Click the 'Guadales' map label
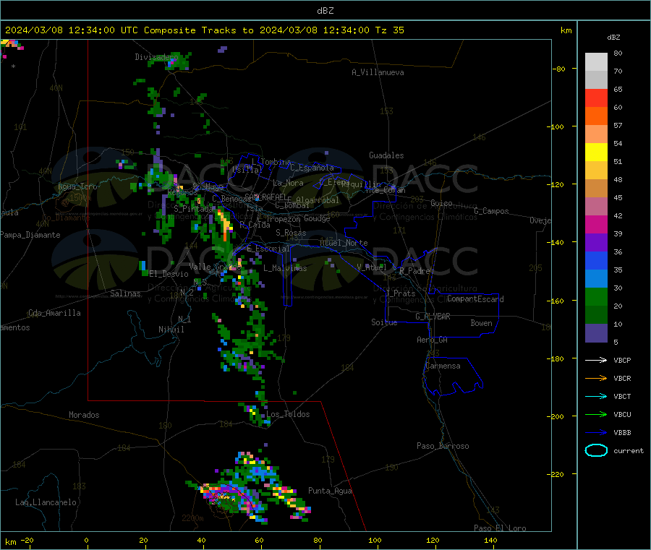 [x=386, y=155]
